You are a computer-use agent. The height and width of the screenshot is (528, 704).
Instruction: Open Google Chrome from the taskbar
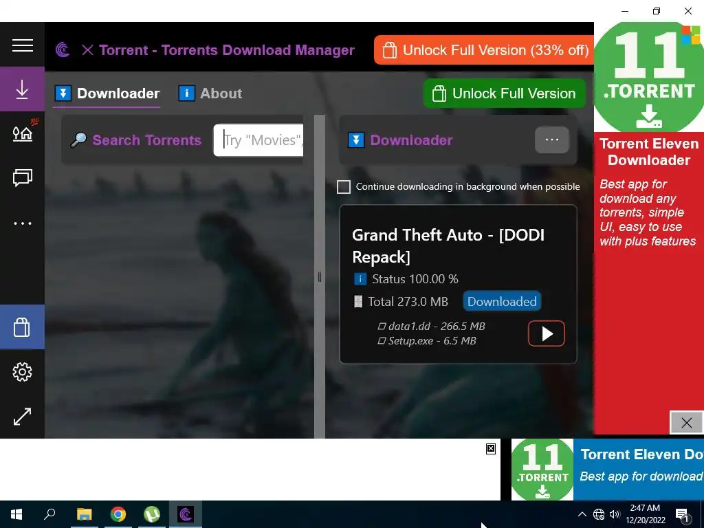[x=118, y=514]
